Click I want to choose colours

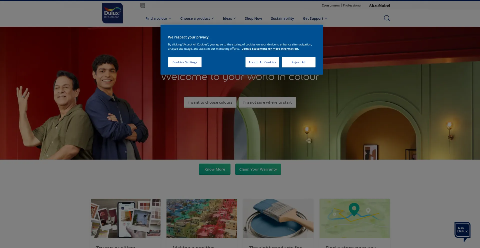point(210,102)
